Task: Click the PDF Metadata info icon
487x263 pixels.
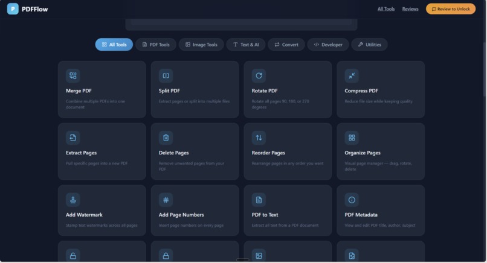Action: coord(352,200)
